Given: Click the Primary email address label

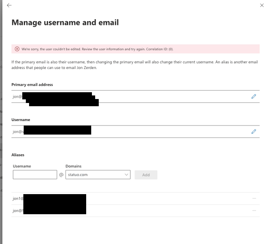Looking at the screenshot, I should (32, 85).
